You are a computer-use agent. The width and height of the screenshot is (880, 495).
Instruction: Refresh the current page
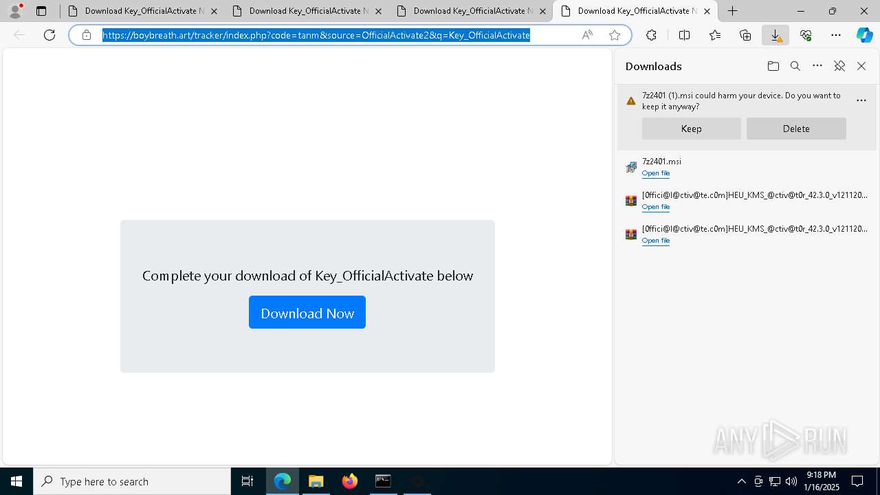tap(49, 35)
